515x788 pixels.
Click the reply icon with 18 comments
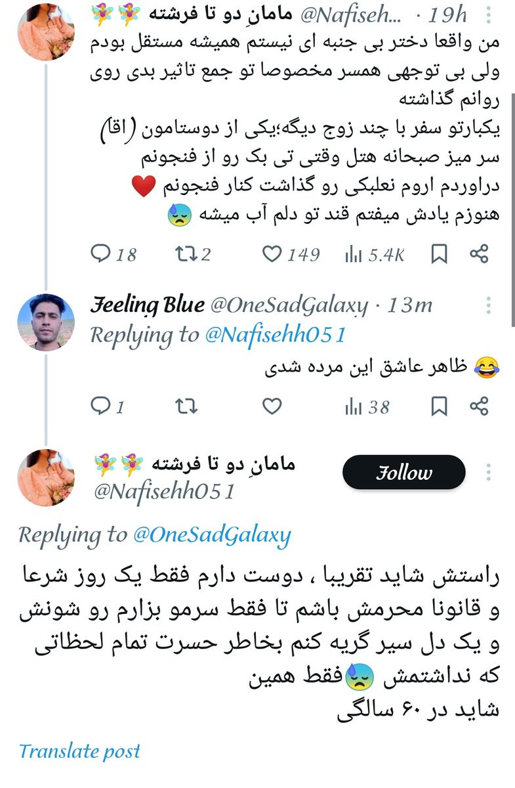100,254
